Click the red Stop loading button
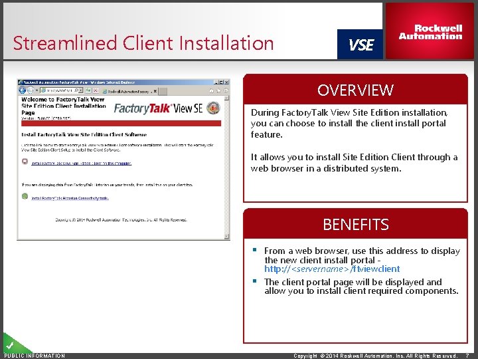This screenshot has height=359, width=478. [96, 90]
